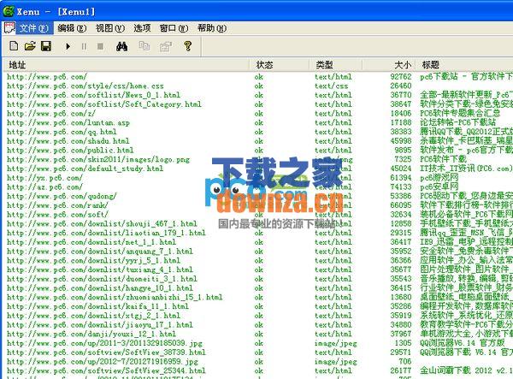Viewport: 513px width, 379px height.
Task: Select the shadu.html URL row
Action: [x=68, y=140]
